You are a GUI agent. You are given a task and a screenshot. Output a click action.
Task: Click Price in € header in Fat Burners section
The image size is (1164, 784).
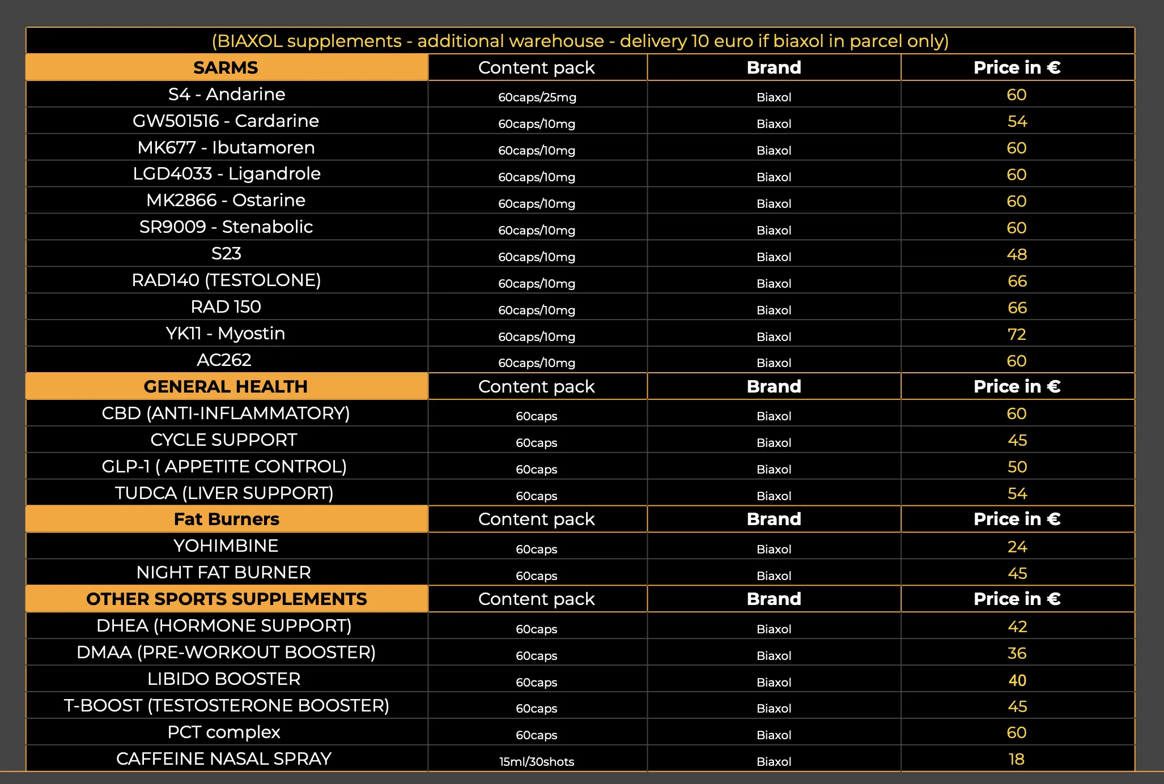coord(1018,519)
